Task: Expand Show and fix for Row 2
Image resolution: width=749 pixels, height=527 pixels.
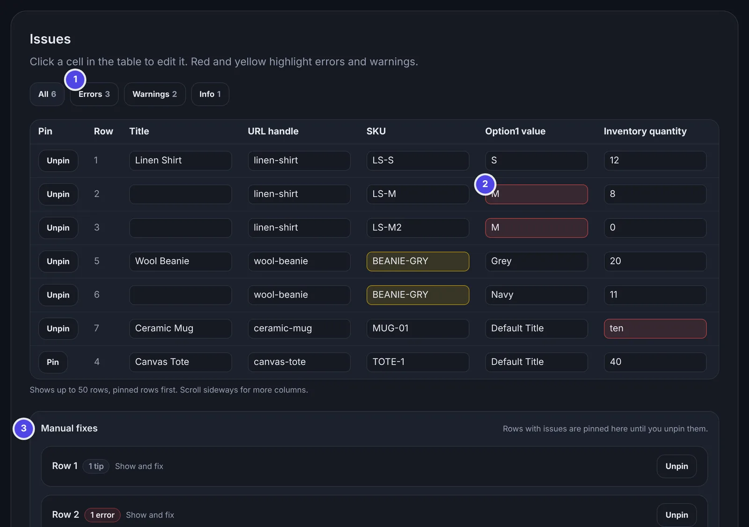Action: pos(150,515)
